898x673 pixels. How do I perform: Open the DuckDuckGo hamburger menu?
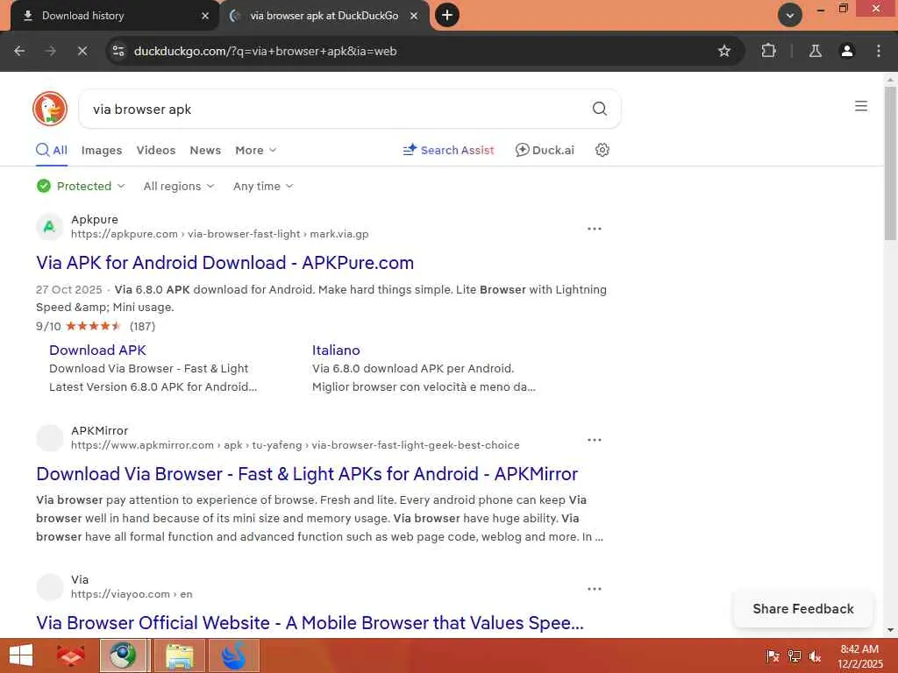(861, 106)
